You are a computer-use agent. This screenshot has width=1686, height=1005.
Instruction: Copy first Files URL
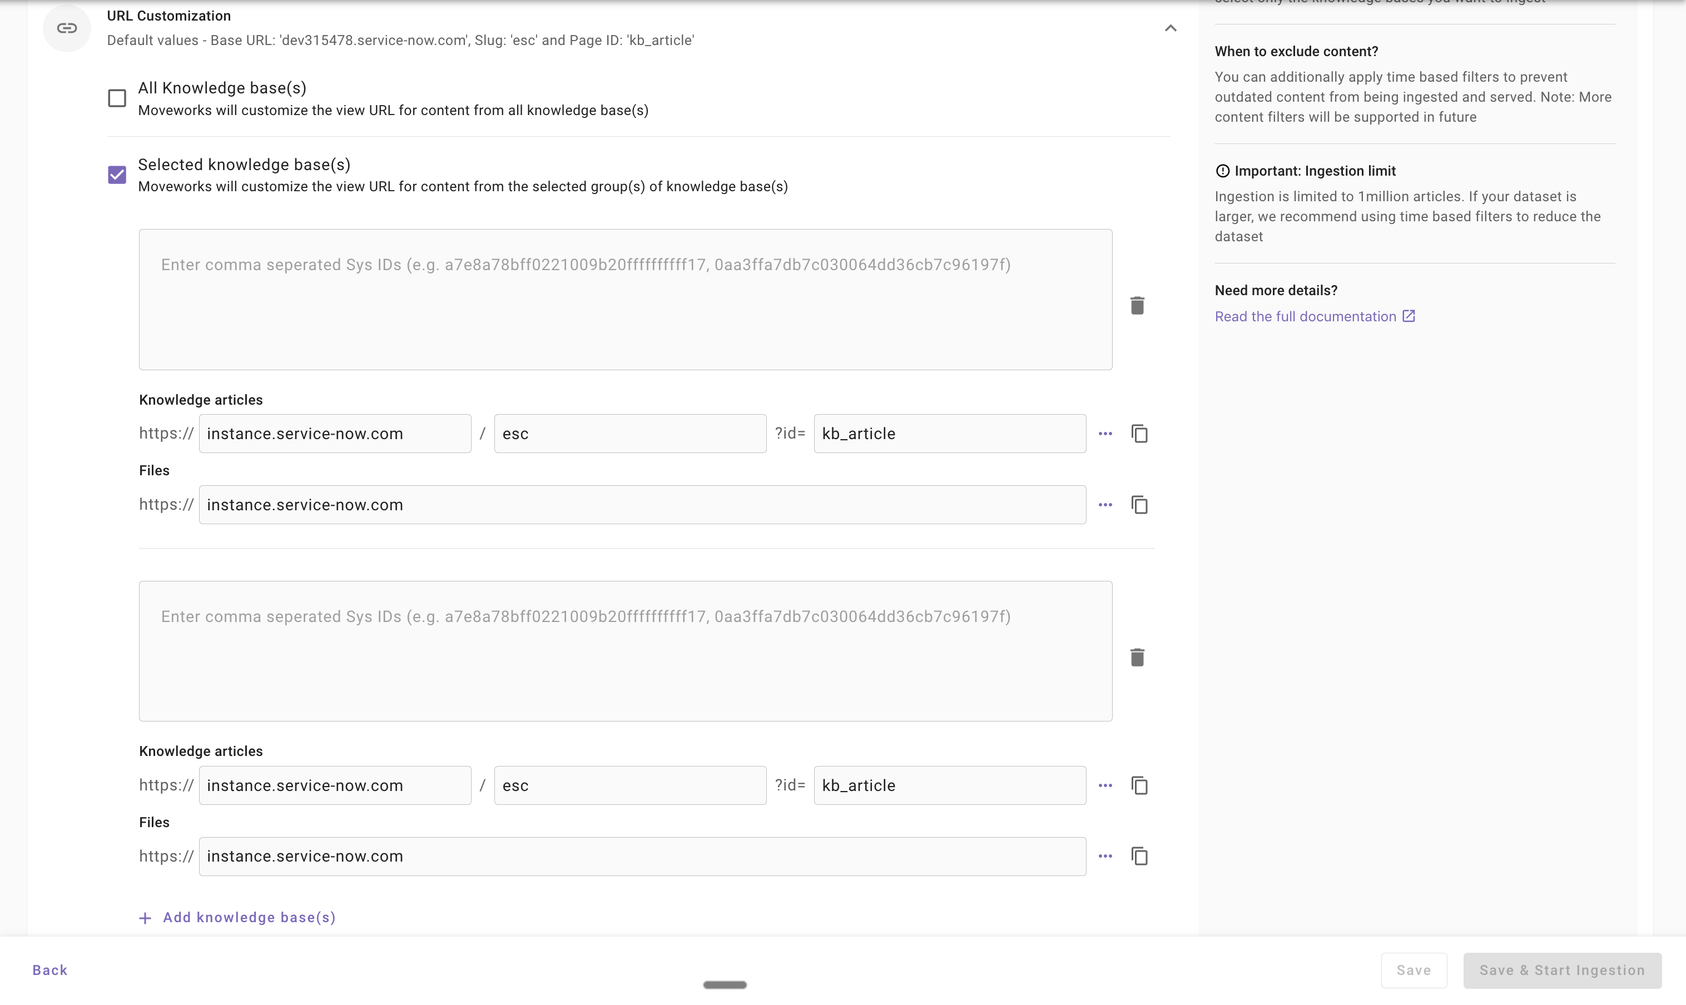pos(1139,505)
